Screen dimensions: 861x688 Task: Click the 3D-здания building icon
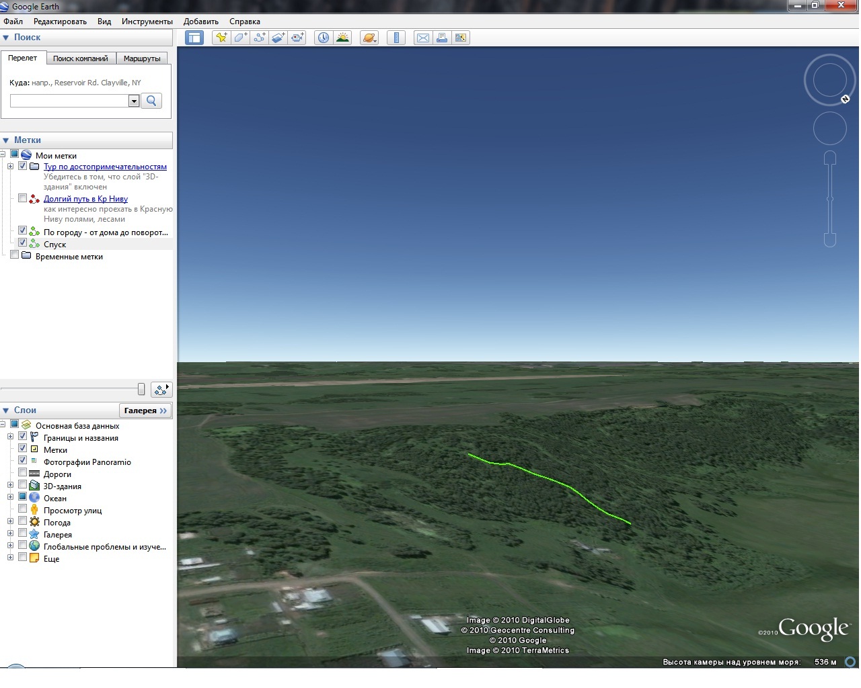point(34,486)
